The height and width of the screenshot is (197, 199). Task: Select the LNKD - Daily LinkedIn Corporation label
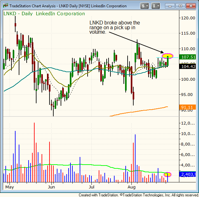[x=44, y=14]
